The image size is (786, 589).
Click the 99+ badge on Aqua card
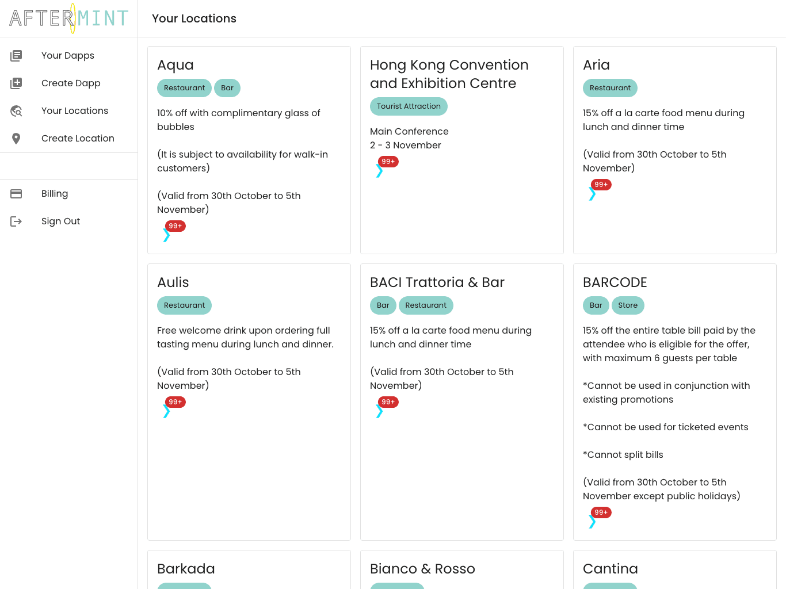coord(175,226)
